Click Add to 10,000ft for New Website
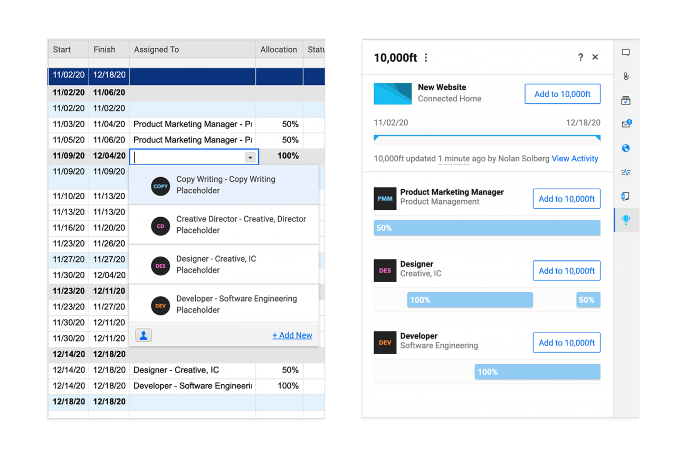Image resolution: width=686 pixels, height=457 pixels. [562, 93]
